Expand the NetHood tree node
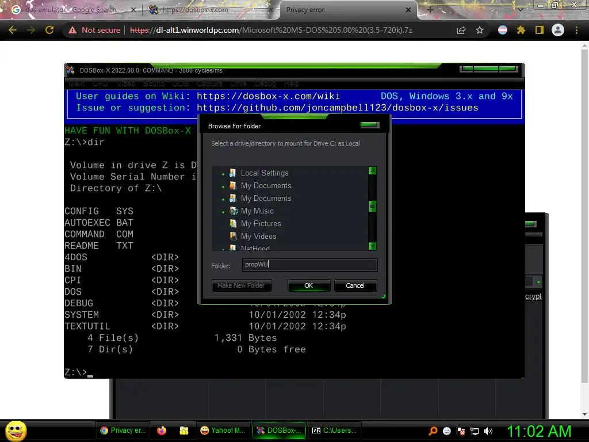This screenshot has height=442, width=589. coord(223,249)
